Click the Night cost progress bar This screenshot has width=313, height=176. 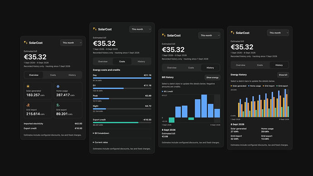[122, 109]
